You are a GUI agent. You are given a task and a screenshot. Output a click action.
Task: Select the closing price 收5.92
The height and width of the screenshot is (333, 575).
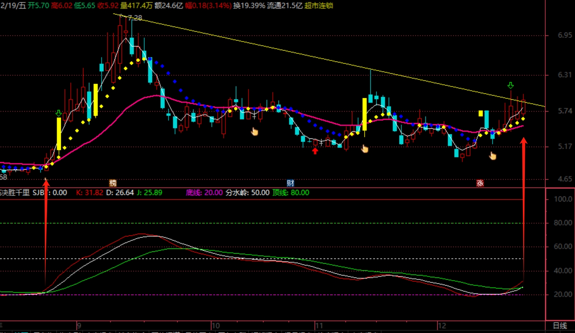coord(108,6)
